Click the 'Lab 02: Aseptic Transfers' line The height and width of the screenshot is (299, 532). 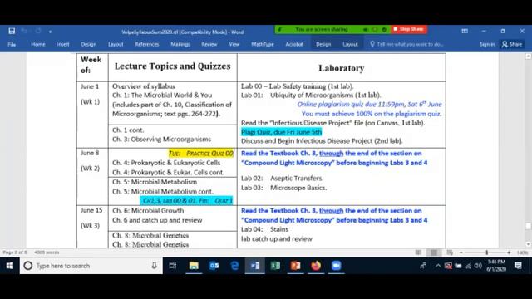click(x=283, y=178)
